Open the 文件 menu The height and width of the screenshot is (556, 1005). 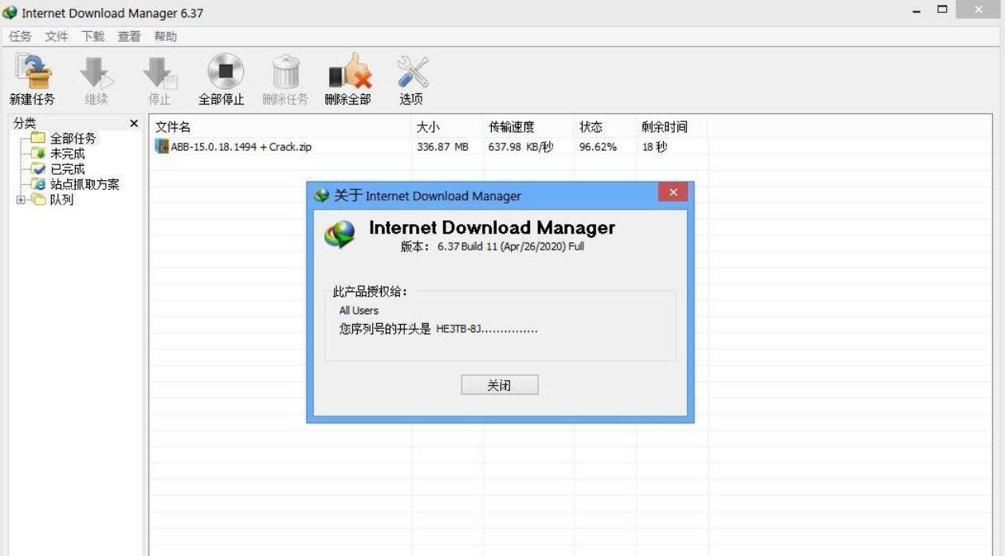pos(57,37)
